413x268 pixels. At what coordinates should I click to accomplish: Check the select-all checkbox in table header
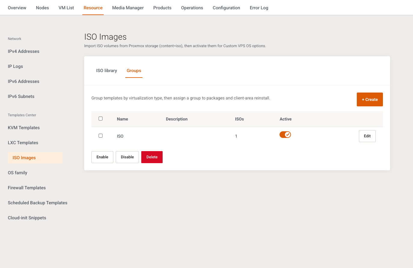point(101,119)
